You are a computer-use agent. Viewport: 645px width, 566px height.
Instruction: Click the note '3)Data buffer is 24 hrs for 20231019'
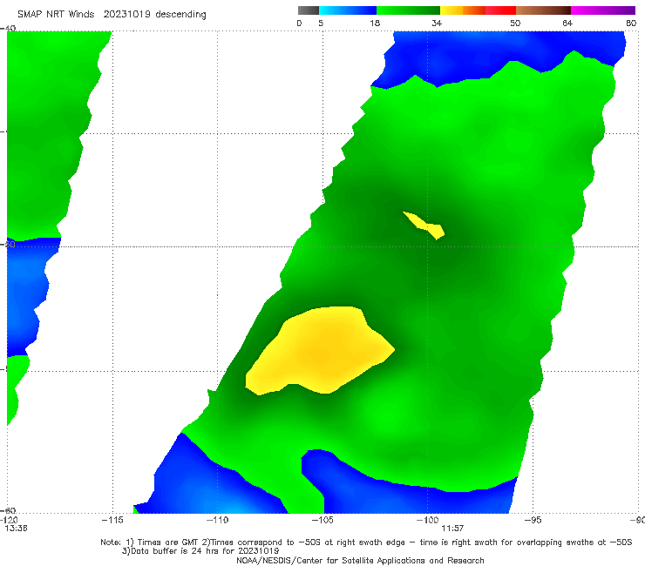[200, 551]
